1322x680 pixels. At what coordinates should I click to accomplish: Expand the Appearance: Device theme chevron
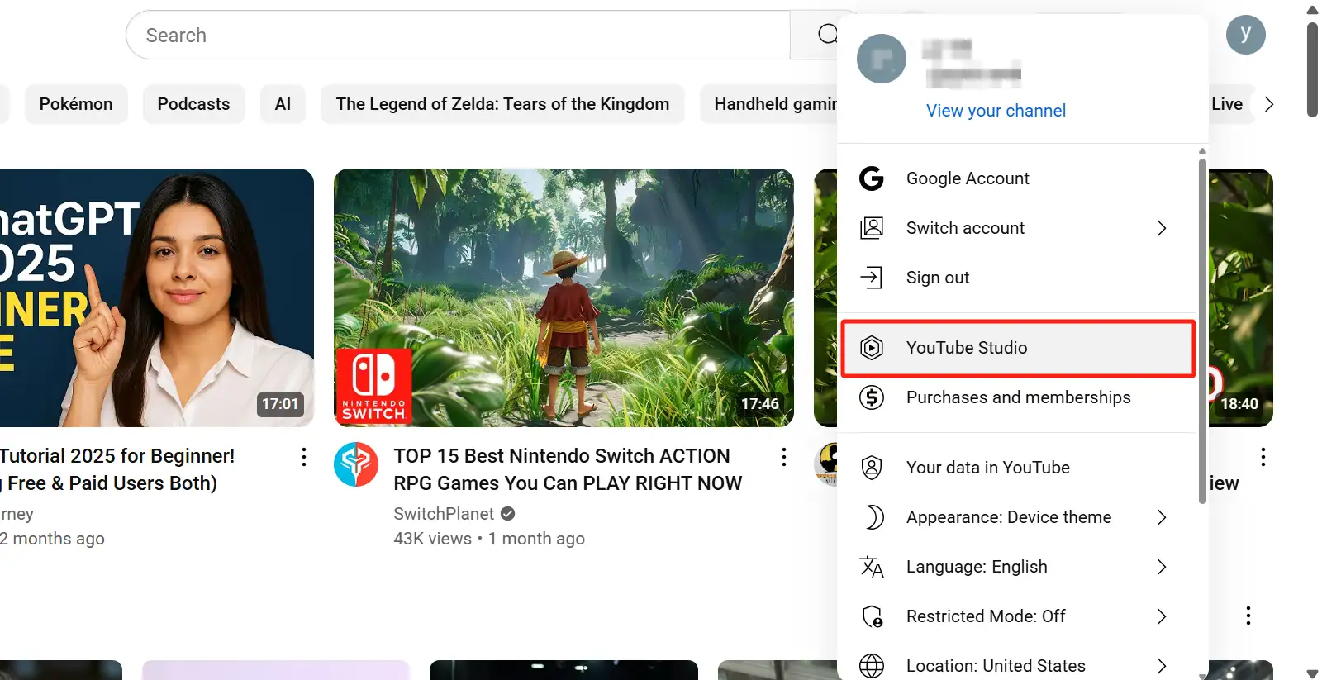click(x=1162, y=517)
